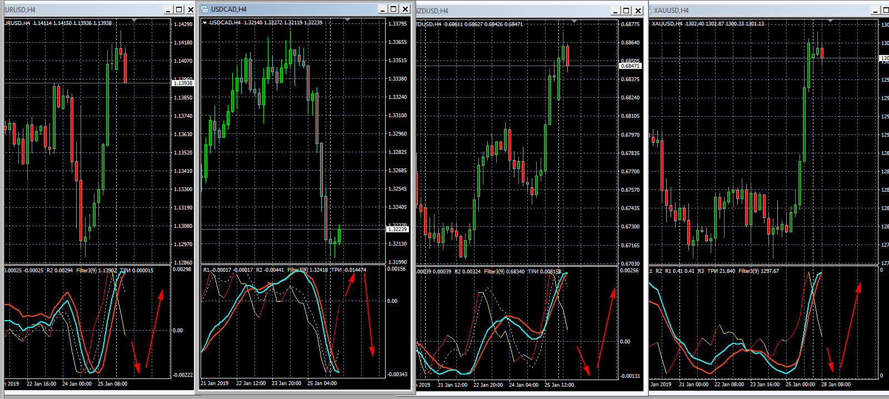
Task: Click the 1.32239 current price label
Action: click(x=397, y=229)
